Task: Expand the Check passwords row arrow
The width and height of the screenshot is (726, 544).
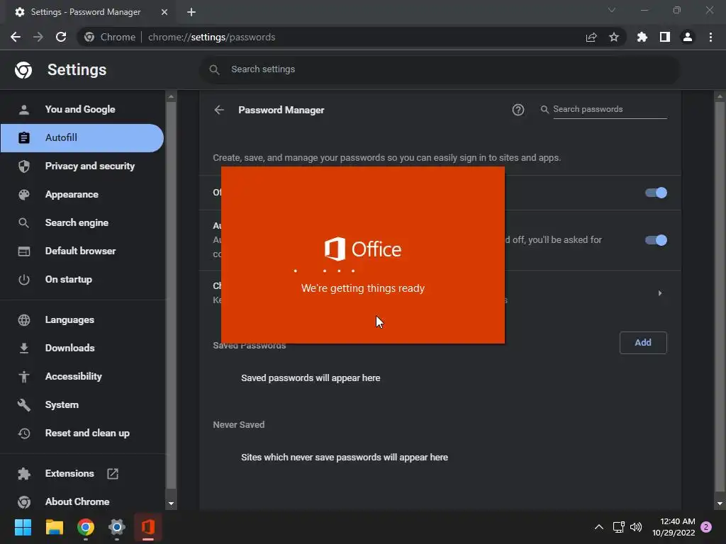Action: (x=660, y=293)
